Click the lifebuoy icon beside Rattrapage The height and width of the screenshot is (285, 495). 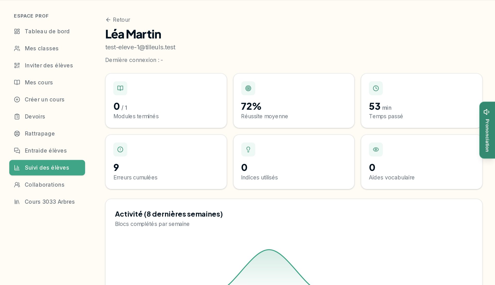17,134
